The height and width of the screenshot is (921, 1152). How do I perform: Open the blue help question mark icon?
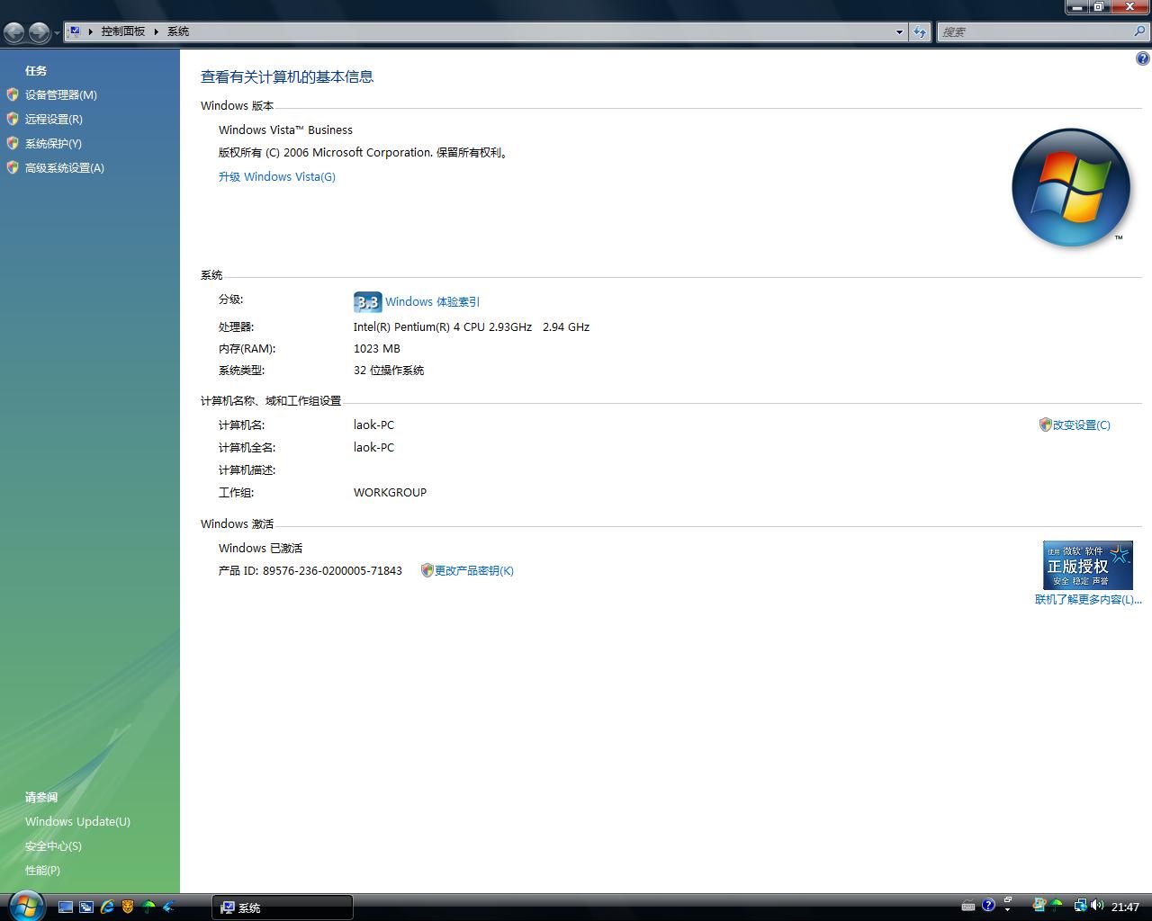pyautogui.click(x=1143, y=59)
